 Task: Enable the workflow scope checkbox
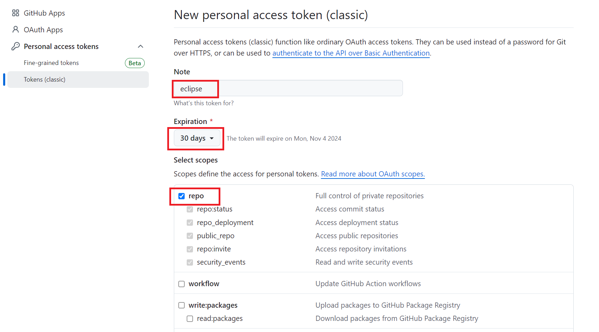coord(182,284)
